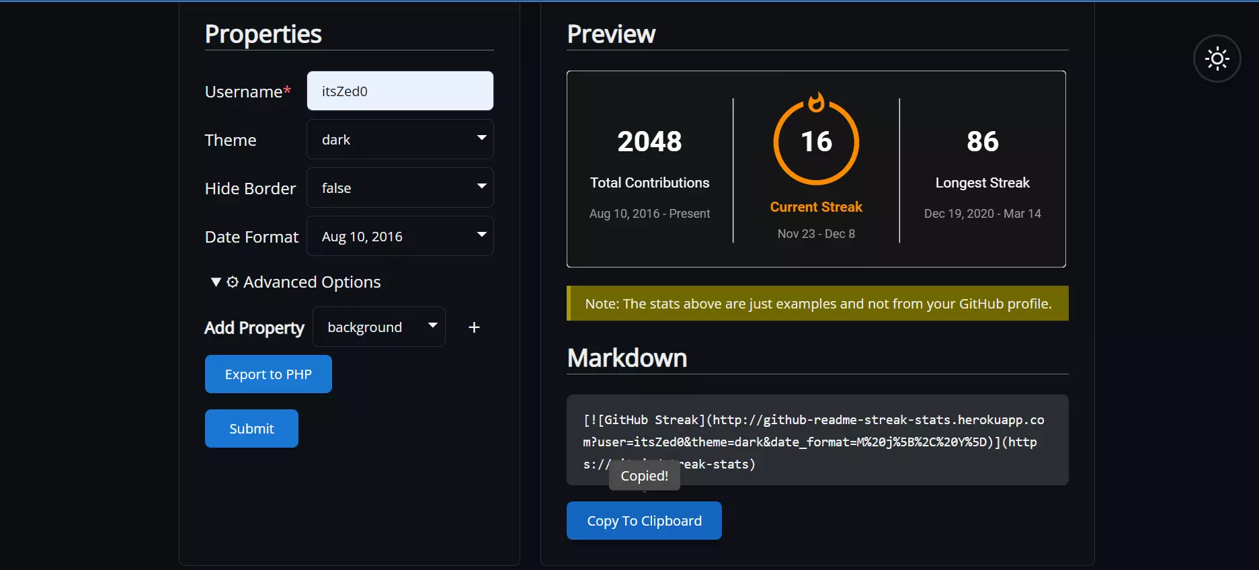Open the Theme dropdown showing dark
This screenshot has width=1259, height=570.
(x=400, y=139)
